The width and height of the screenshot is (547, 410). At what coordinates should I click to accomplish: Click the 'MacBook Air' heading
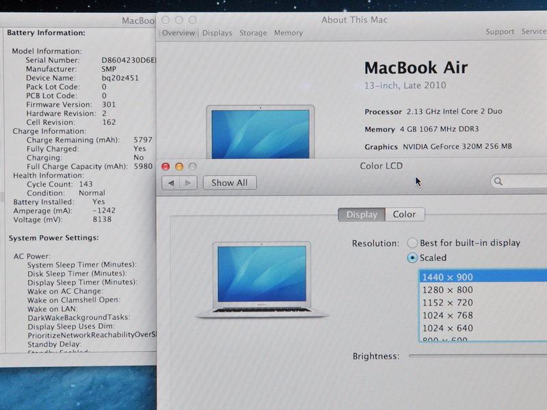(x=416, y=68)
